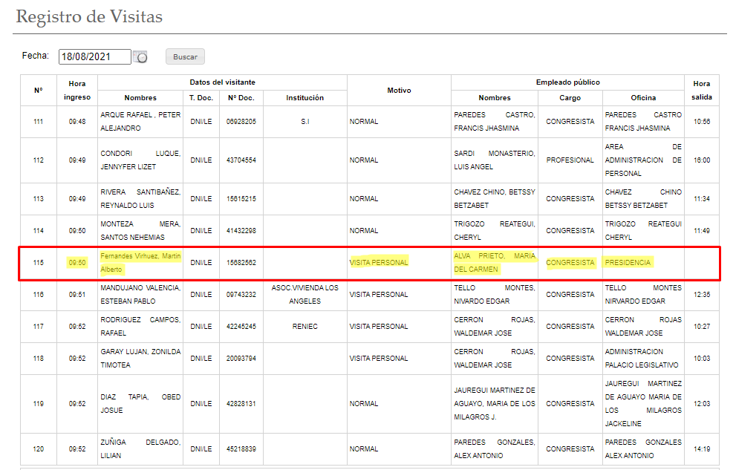Focus the Fecha date input field
Image resolution: width=736 pixels, height=470 pixels.
[94, 57]
